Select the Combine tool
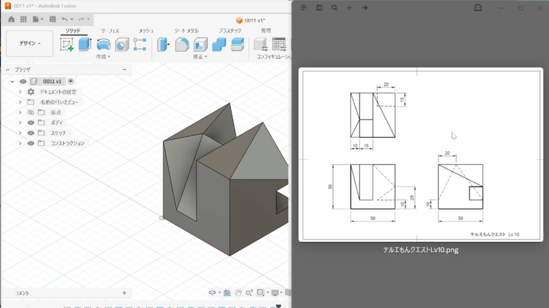The height and width of the screenshot is (308, 549). (219, 44)
